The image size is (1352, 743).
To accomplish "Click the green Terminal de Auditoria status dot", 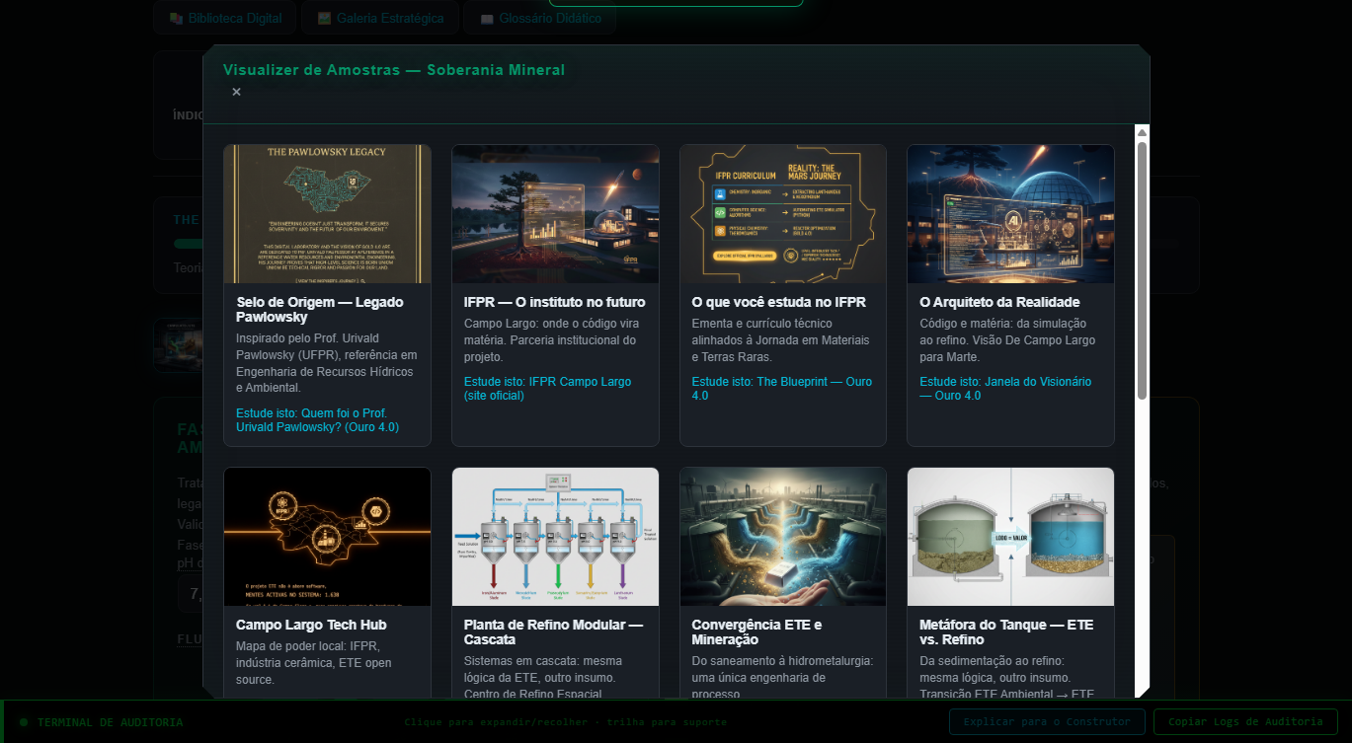I will pyautogui.click(x=24, y=722).
